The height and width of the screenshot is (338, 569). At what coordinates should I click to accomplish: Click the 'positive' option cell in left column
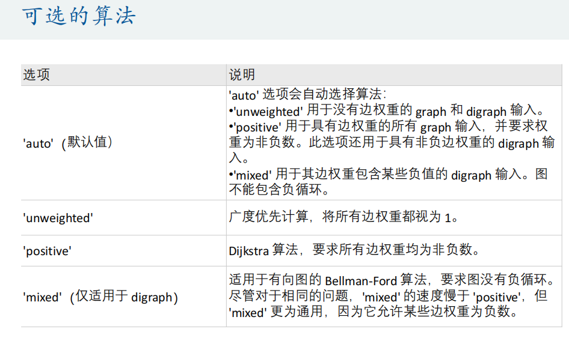48,250
